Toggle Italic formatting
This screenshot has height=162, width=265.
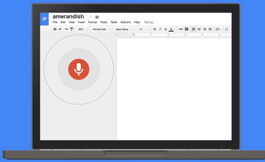[160, 29]
